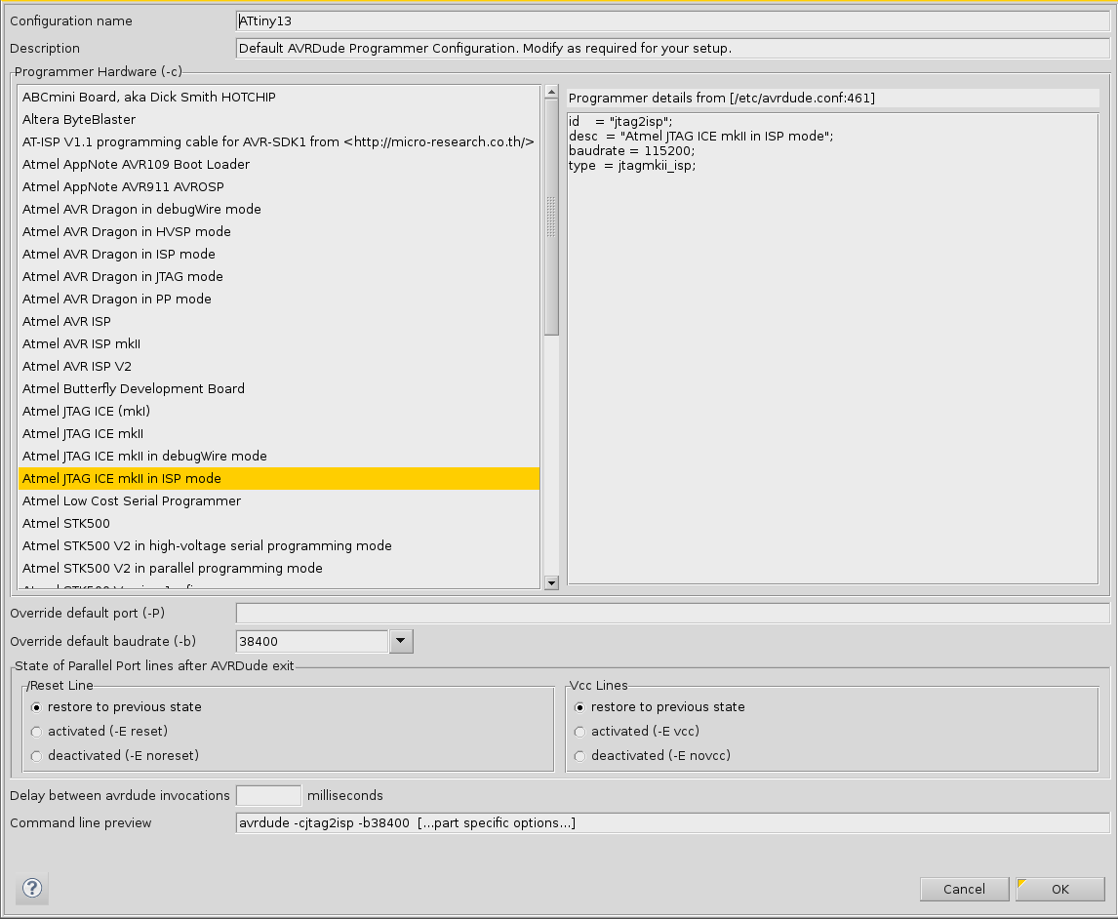Click the Command line preview field
The image size is (1118, 919).
[x=672, y=822]
